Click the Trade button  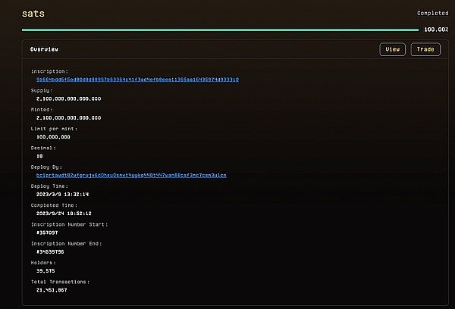(x=425, y=49)
